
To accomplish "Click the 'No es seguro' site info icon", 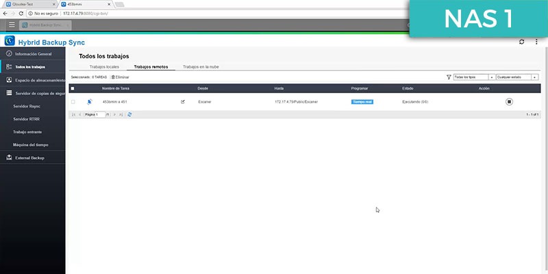I will pyautogui.click(x=30, y=14).
